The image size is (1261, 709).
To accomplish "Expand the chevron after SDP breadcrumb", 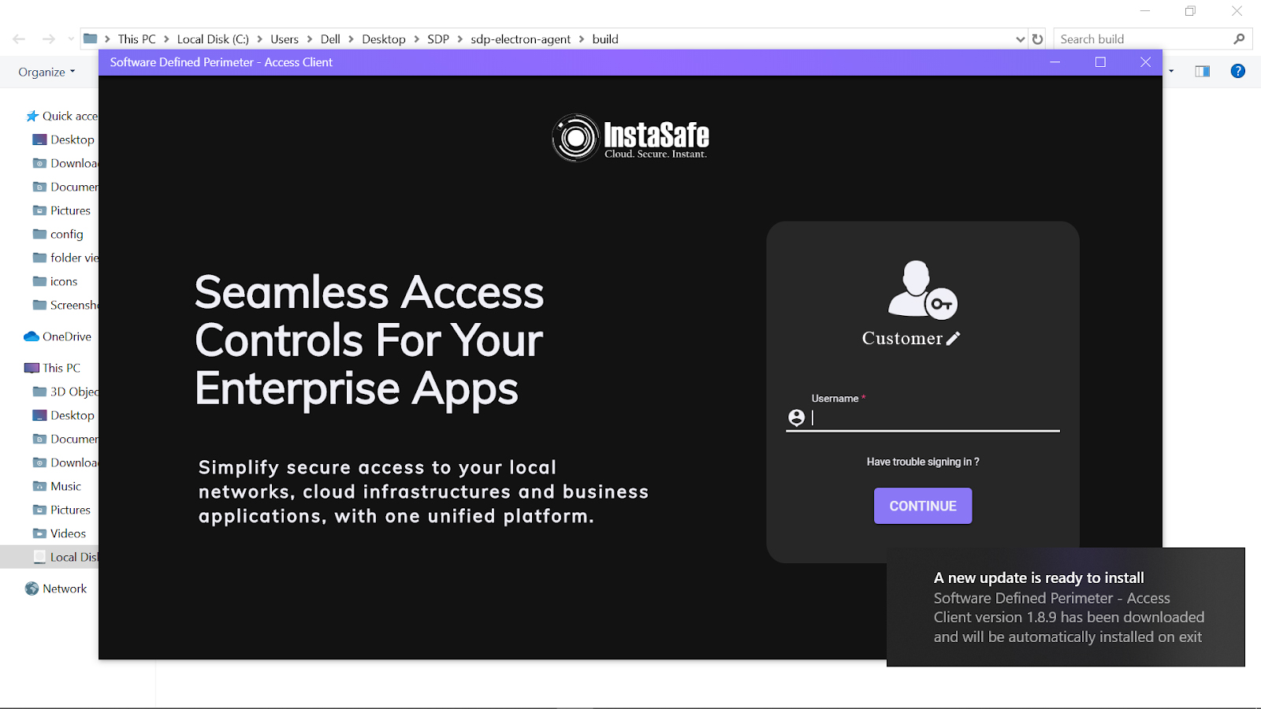I will [459, 39].
